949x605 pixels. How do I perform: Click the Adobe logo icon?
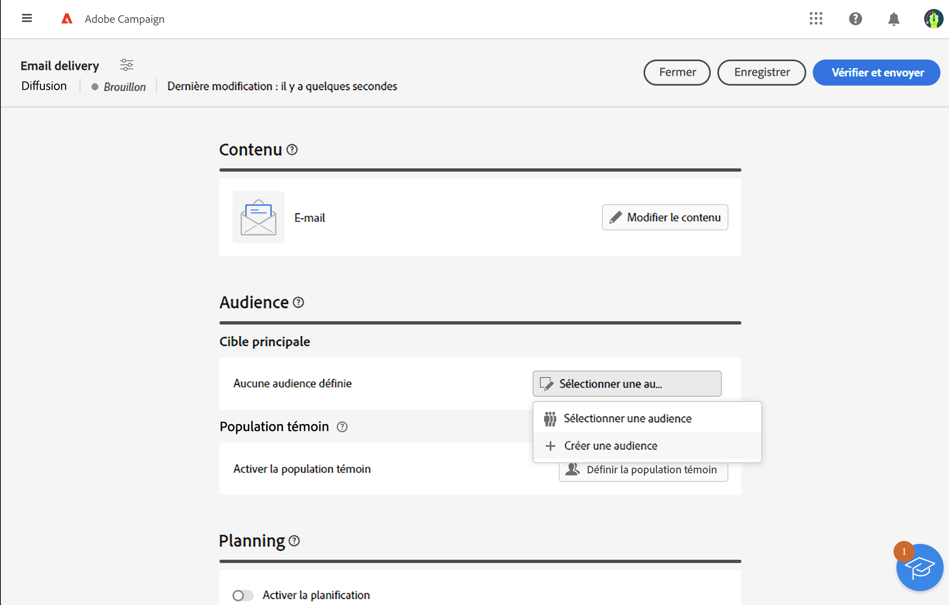tap(66, 19)
